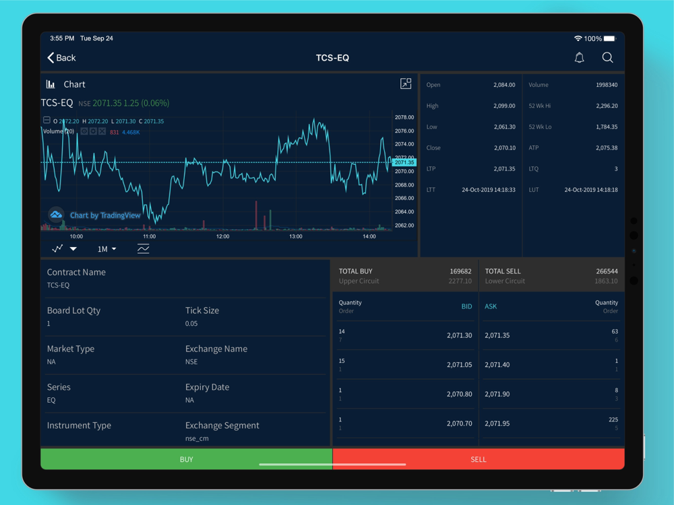Viewport: 674px width, 505px height.
Task: Click the Board Lot Qty label
Action: (73, 310)
